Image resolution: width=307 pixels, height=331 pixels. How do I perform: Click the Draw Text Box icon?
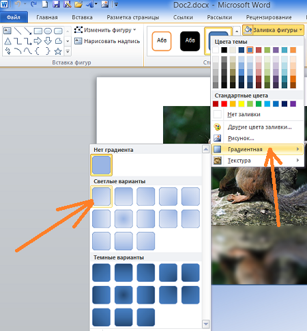tap(78, 41)
